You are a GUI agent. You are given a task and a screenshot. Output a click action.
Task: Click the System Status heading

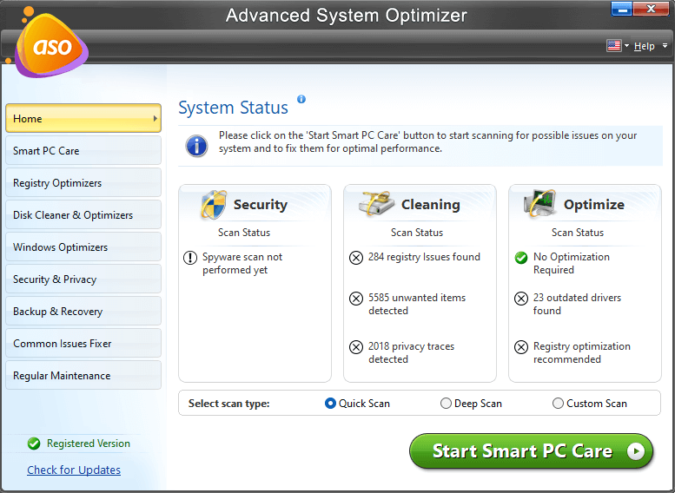tap(234, 108)
